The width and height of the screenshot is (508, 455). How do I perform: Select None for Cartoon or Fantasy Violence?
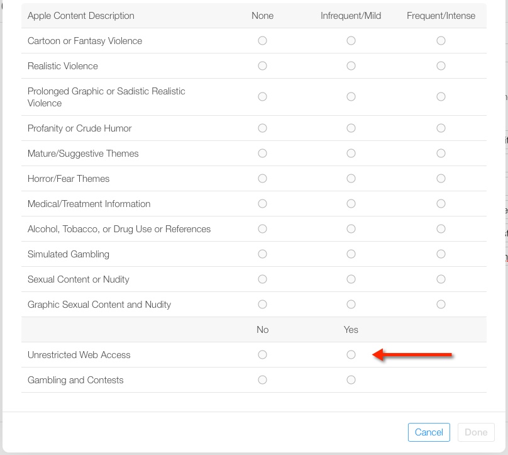(x=262, y=41)
